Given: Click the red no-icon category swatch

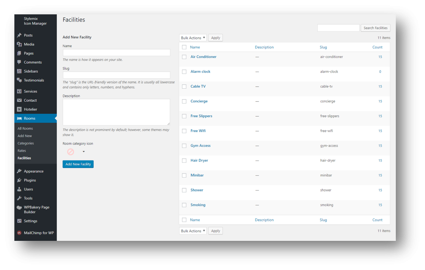Looking at the screenshot, I should [x=71, y=152].
